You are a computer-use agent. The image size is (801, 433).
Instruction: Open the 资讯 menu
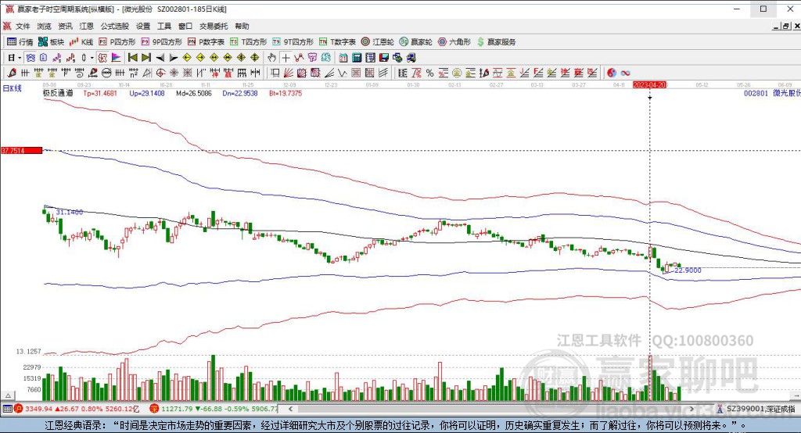coord(65,26)
